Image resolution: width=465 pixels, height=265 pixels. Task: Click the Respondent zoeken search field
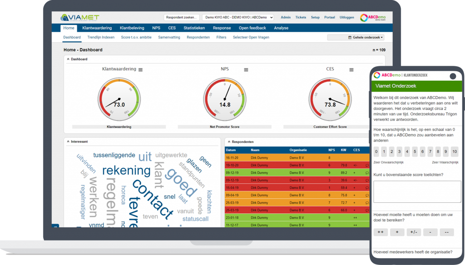tap(181, 18)
